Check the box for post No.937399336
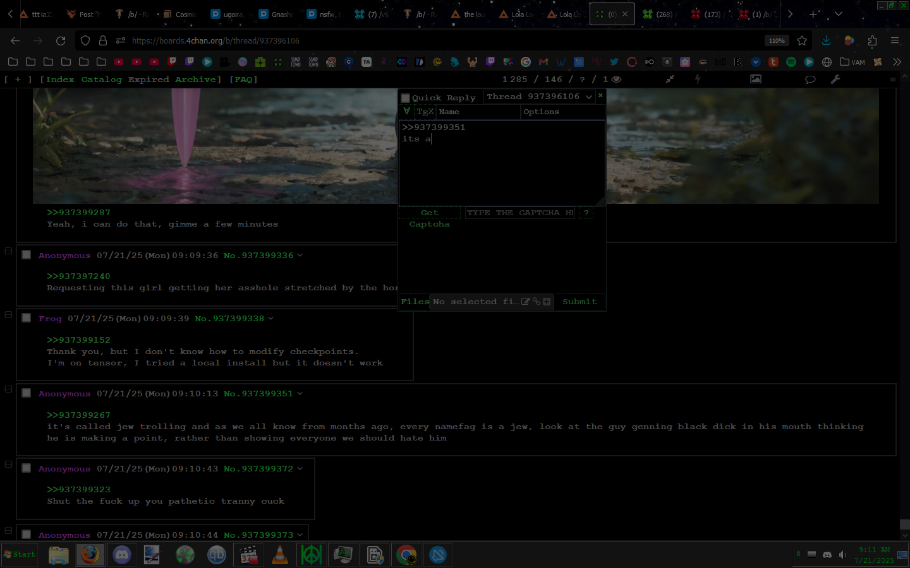Viewport: 910px width, 568px height. [x=27, y=255]
